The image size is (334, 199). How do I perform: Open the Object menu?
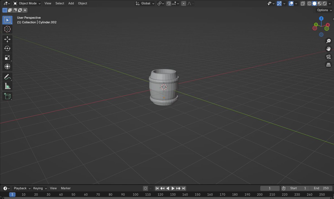coord(82,4)
